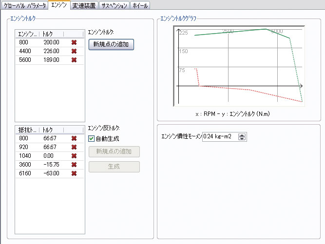Viewport: 325px width, 244px height.
Task: Select the 226.00 torque cell
Action: pos(51,51)
